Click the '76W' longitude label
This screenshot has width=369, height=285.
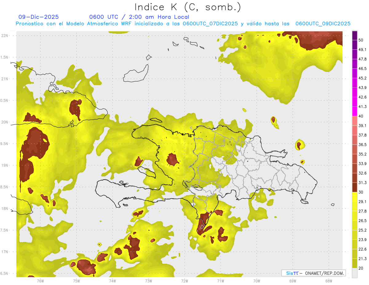pos(40,281)
